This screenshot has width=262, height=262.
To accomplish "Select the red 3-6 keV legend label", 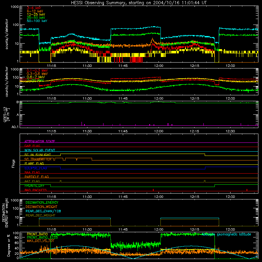I will [x=34, y=8].
